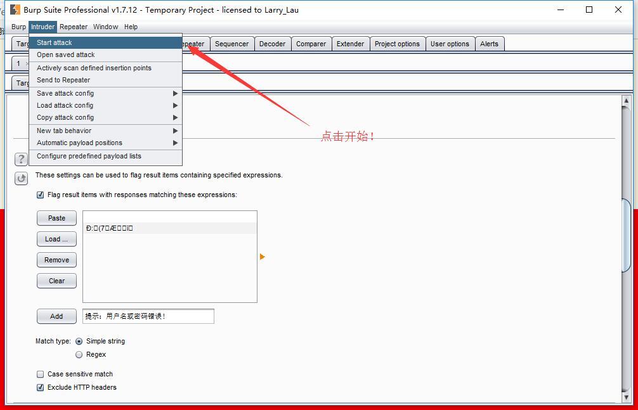Open the Burp menu

(x=19, y=27)
